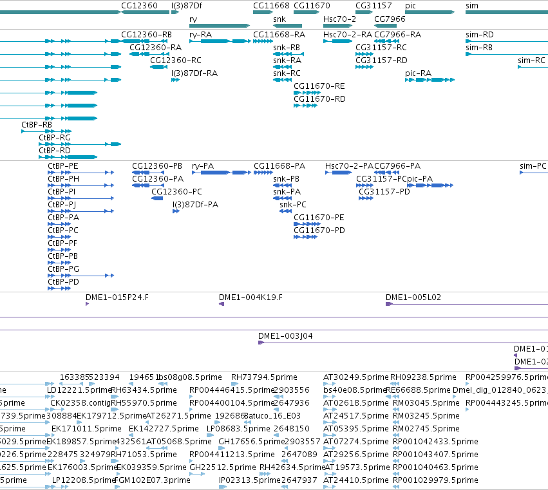The width and height of the screenshot is (548, 490).
Task: Click the snk gene label
Action: [x=279, y=19]
